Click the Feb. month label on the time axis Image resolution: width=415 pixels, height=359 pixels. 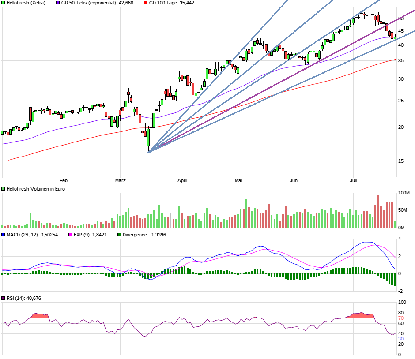(x=64, y=180)
